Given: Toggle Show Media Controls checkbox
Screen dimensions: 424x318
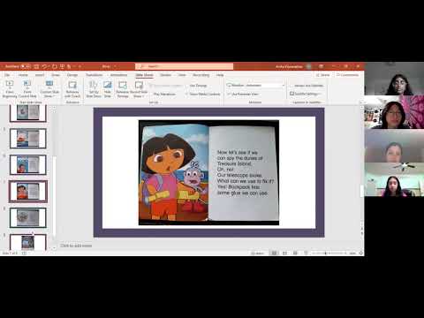Looking at the screenshot, I should 203,95.
